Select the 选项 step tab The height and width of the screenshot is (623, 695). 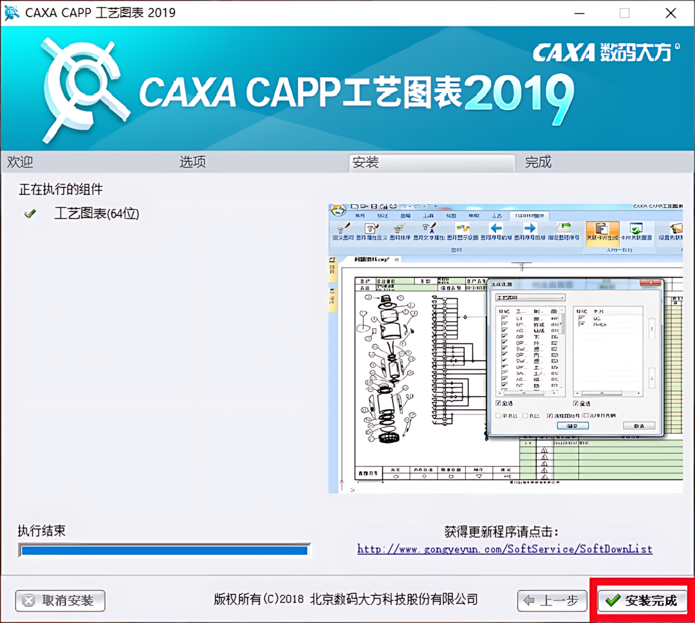coord(192,162)
